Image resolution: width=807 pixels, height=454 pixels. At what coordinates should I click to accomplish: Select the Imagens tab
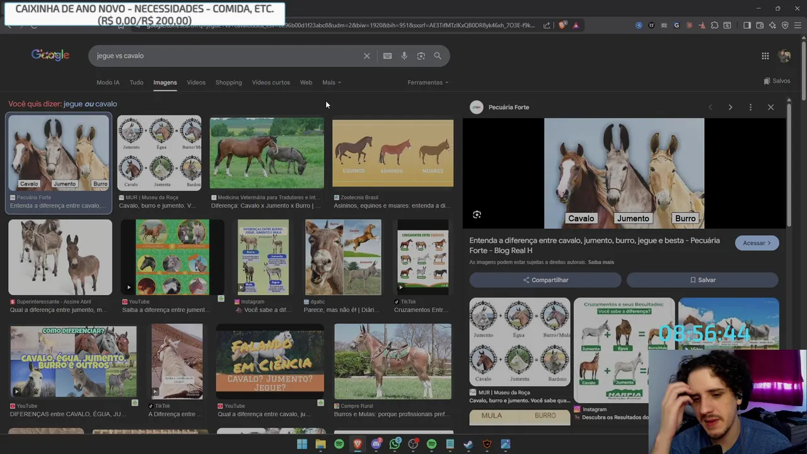[x=165, y=82]
